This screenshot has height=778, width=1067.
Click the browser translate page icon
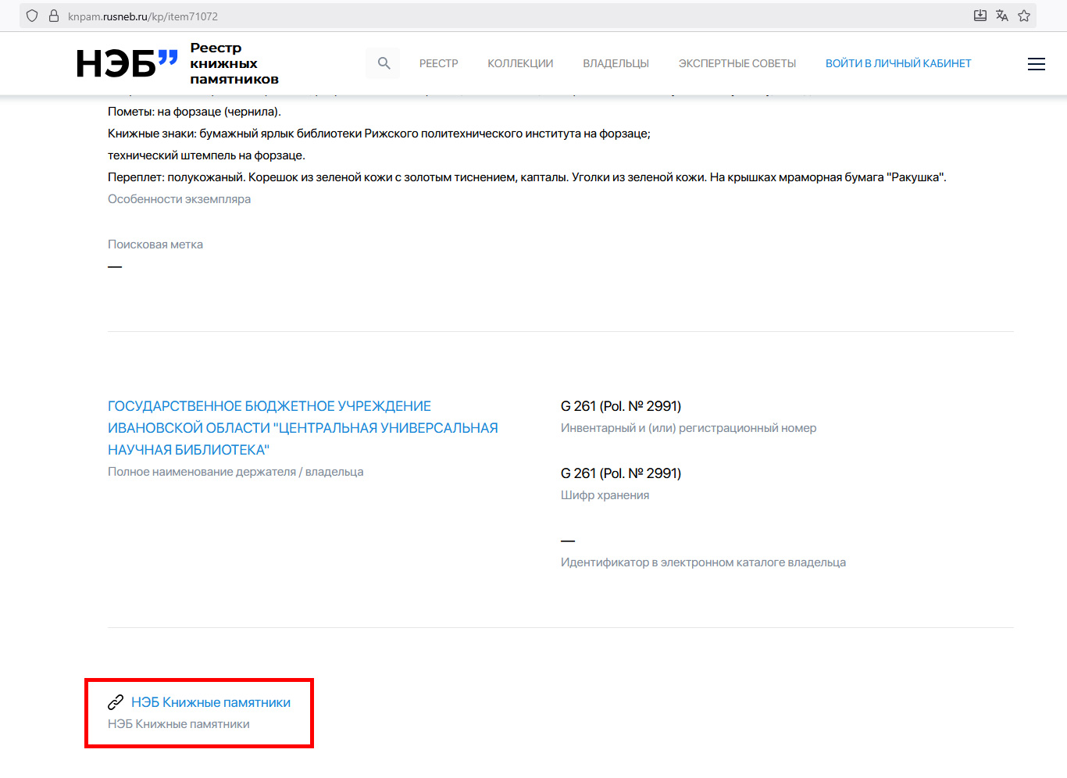pyautogui.click(x=1002, y=16)
